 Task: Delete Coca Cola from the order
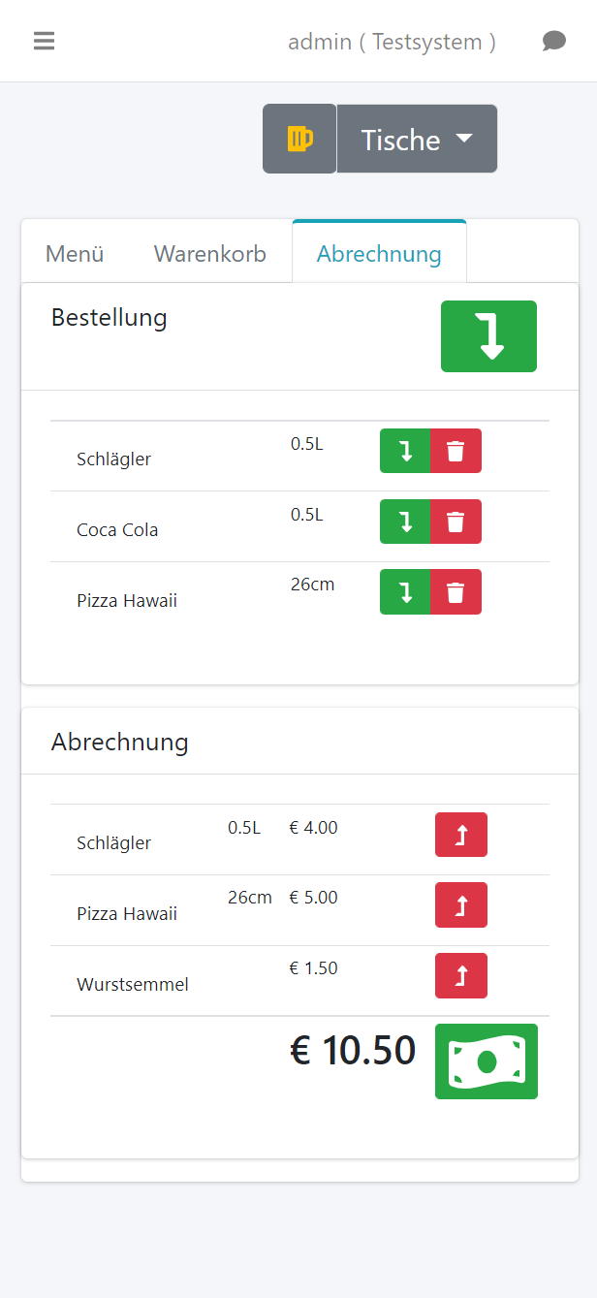[x=456, y=522]
